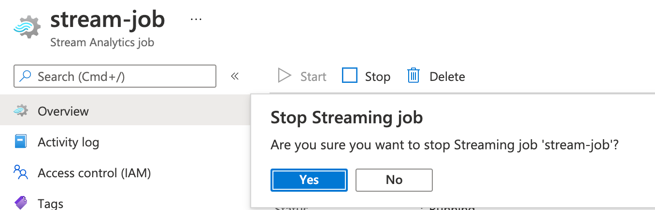Click the Start play triangle icon
Screen dimensions: 655x210
click(x=285, y=76)
